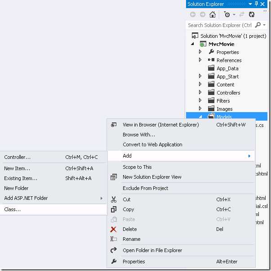Open the search options dropdown arrow

264,25
